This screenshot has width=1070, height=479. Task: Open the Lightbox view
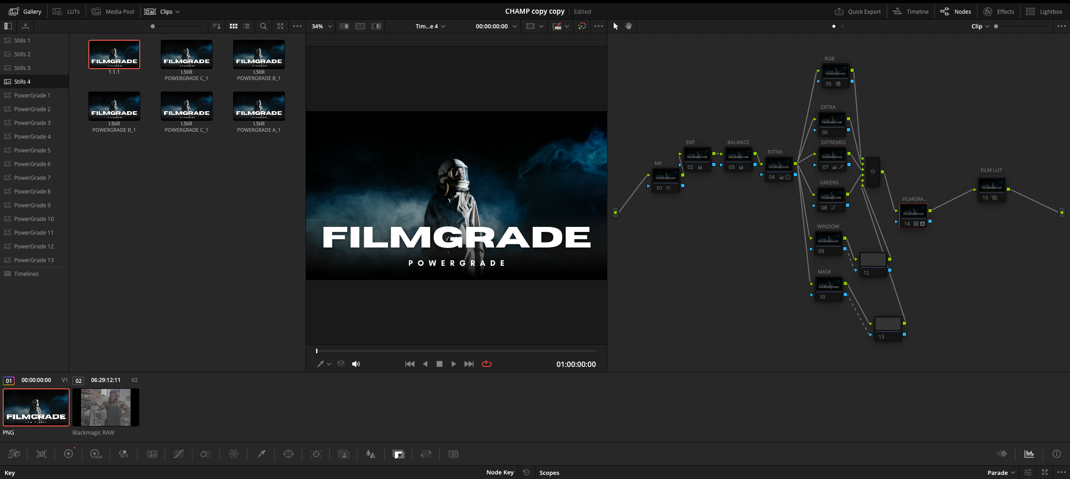[x=1044, y=11]
